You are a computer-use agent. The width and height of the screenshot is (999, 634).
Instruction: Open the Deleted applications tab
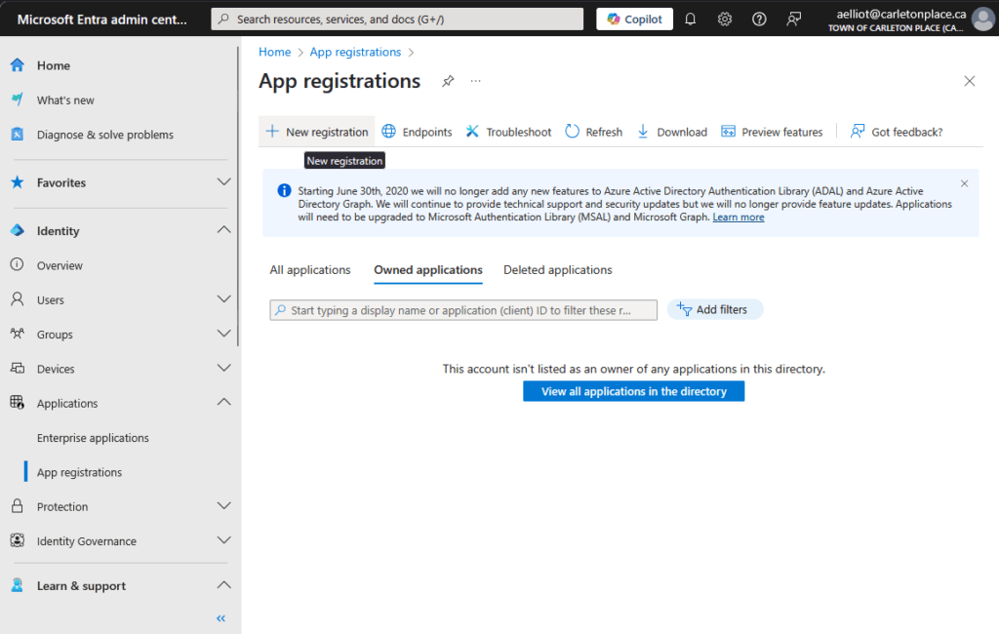point(557,269)
